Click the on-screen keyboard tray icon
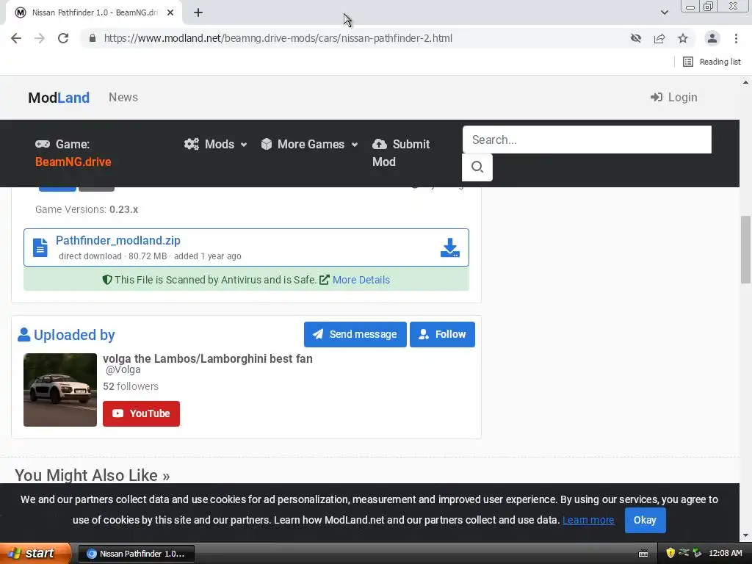This screenshot has height=564, width=752. [643, 554]
